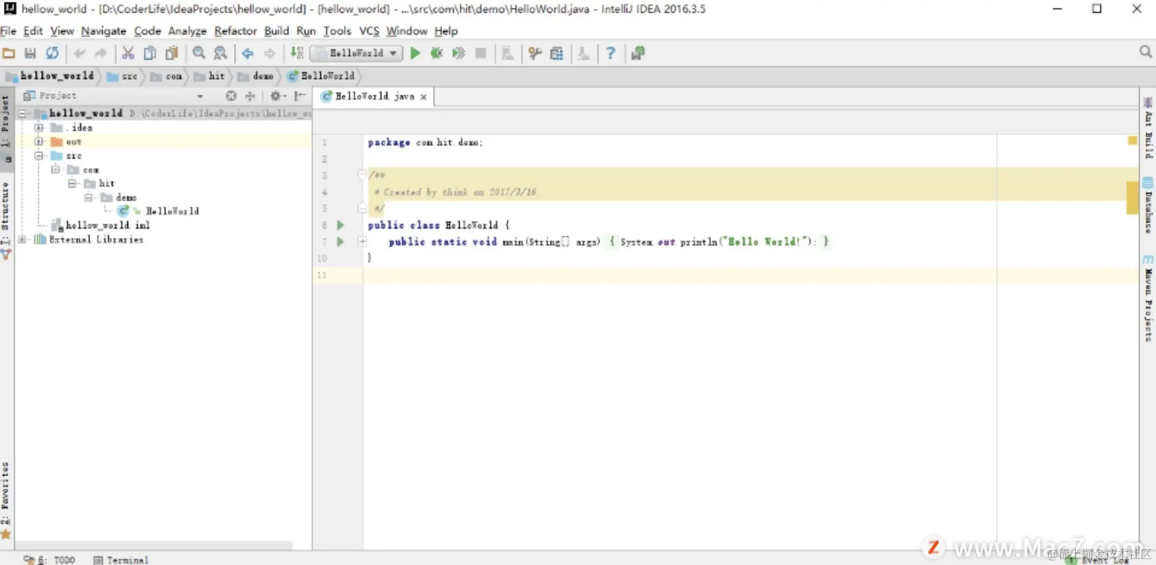1156x565 pixels.
Task: Navigate Back with the left arrow icon
Action: click(247, 53)
